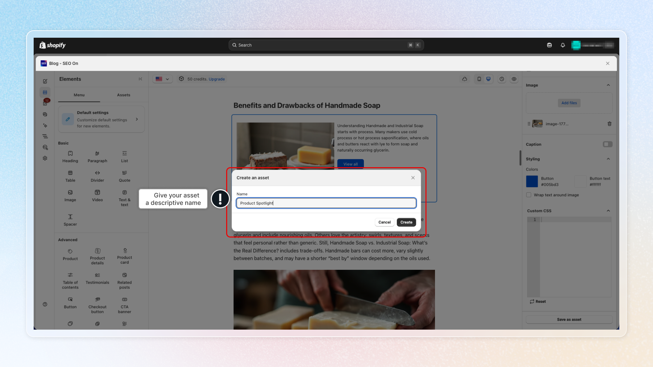The image size is (653, 367).
Task: Collapse the Styling section
Action: (x=608, y=159)
